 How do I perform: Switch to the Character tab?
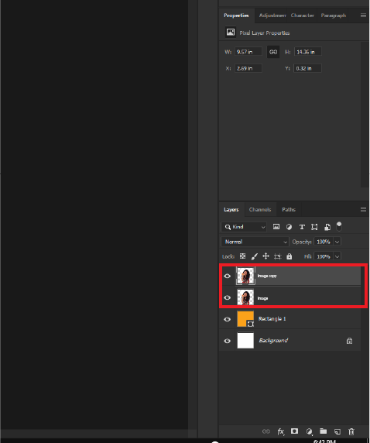click(302, 15)
